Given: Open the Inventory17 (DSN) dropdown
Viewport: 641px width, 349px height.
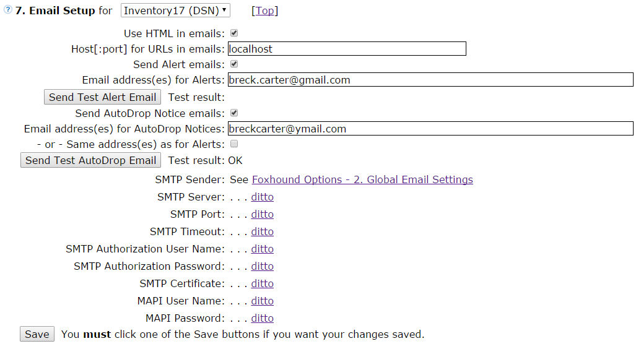Looking at the screenshot, I should pos(175,11).
